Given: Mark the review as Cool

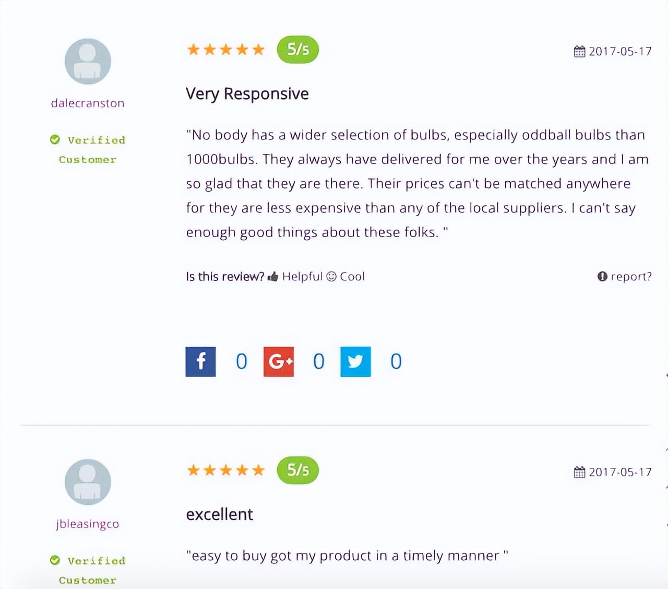Looking at the screenshot, I should click(352, 276).
